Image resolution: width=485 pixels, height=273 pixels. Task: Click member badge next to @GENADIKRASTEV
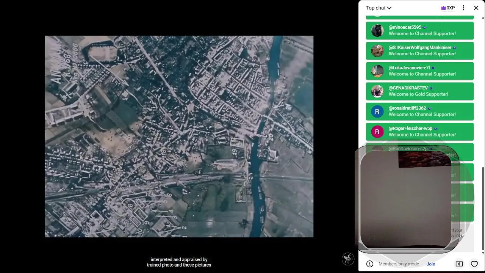click(x=431, y=88)
